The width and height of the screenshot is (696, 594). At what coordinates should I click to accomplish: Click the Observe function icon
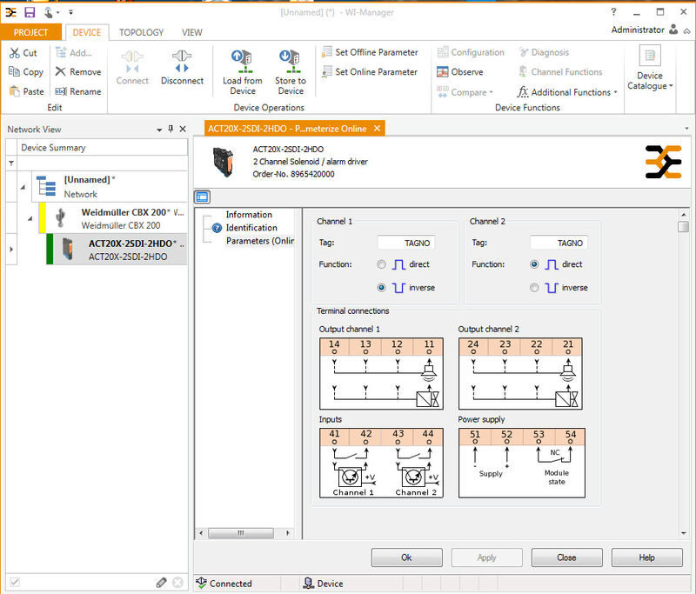tap(443, 72)
